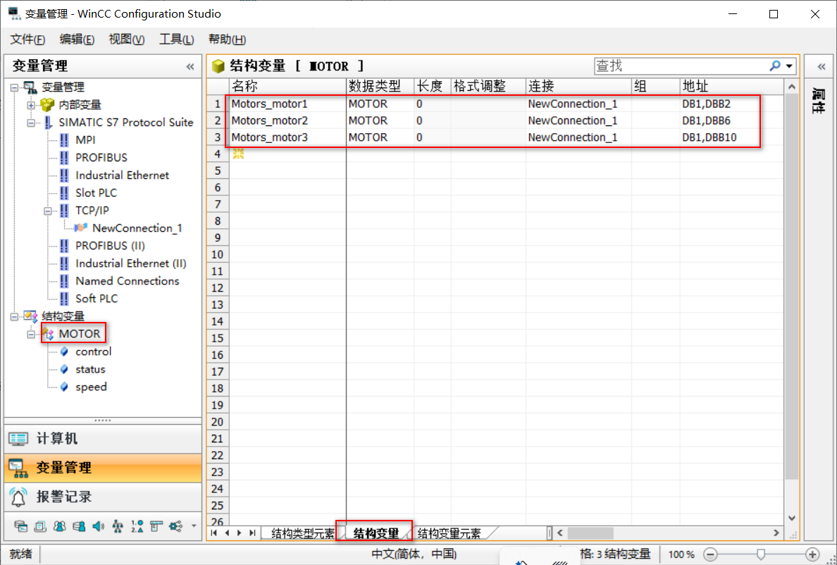
Task: Click the horn speaker icon in navigation strip
Action: 98,526
